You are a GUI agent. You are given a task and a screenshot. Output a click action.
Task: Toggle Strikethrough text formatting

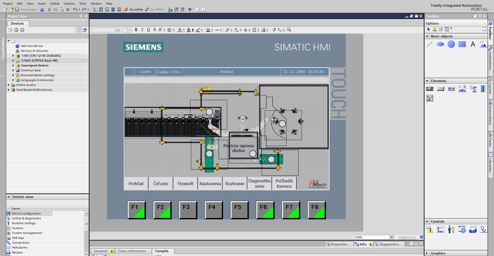tap(155, 30)
